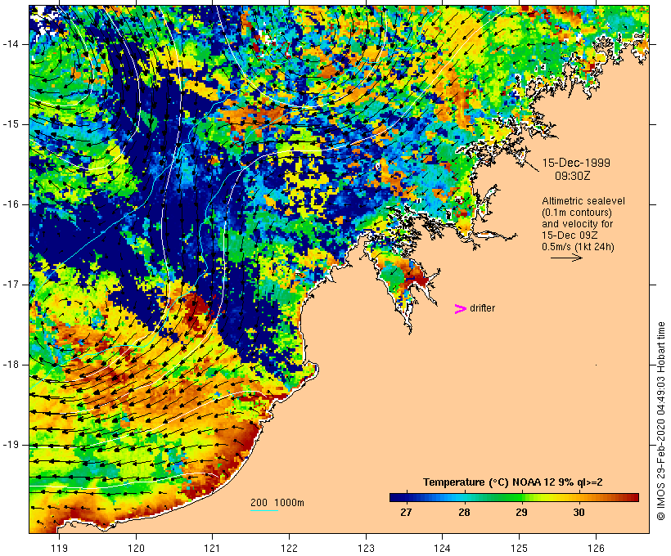Image resolution: width=671 pixels, height=556 pixels.
Task: Click the 'drifter' legend label
Action: click(x=482, y=308)
